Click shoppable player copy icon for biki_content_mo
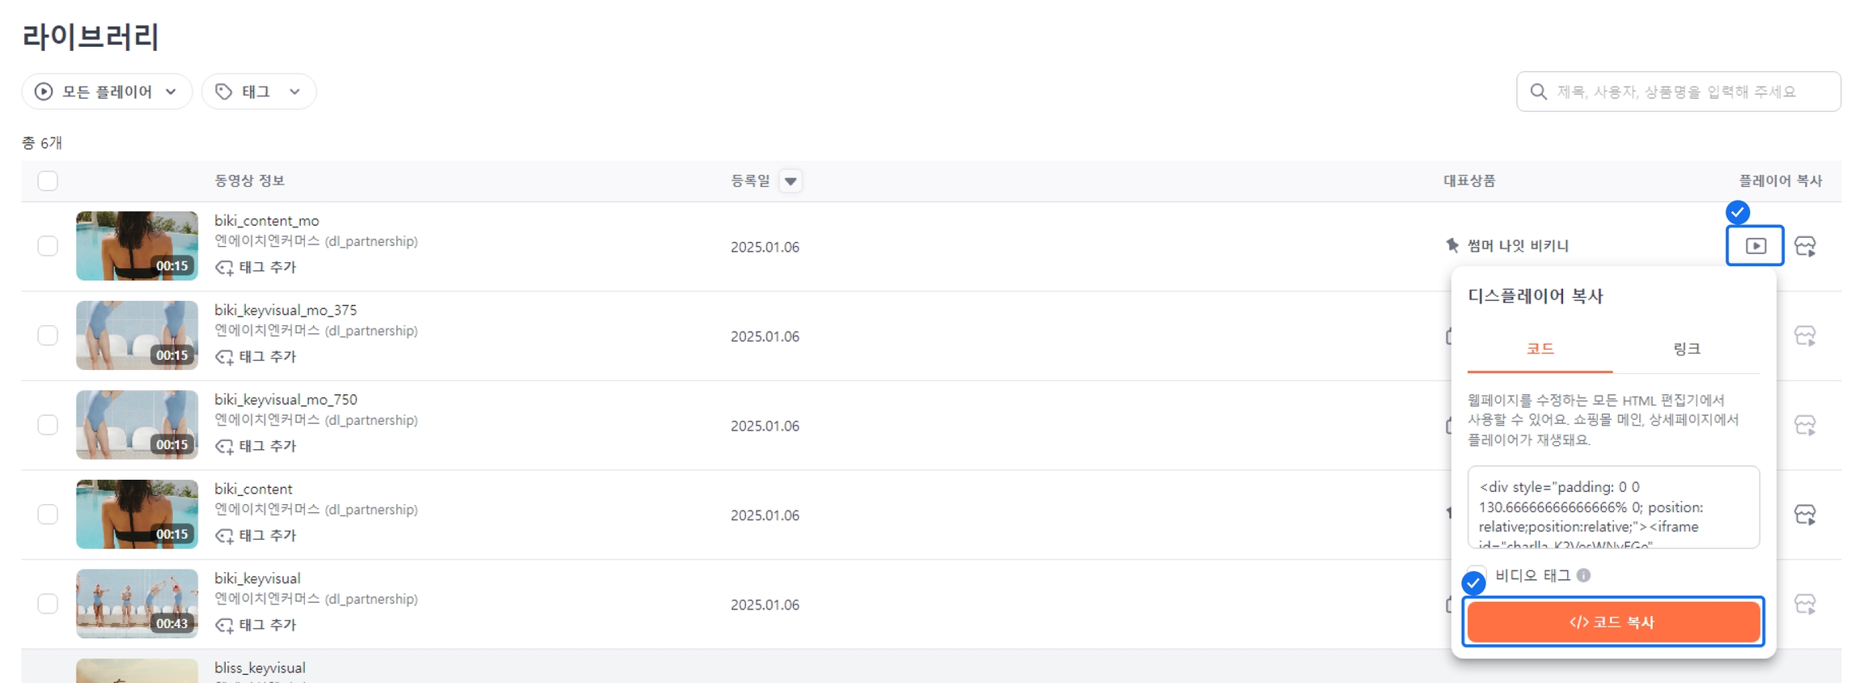The image size is (1864, 683). pyautogui.click(x=1805, y=246)
